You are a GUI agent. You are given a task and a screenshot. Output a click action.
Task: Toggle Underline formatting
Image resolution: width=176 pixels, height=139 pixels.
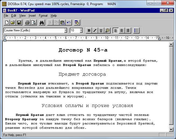[x=101, y=30]
